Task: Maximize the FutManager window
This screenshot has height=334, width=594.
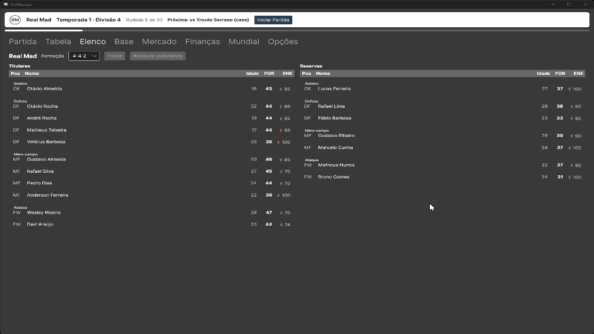Action: click(x=569, y=4)
